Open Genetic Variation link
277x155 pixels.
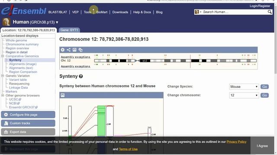pyautogui.click(x=18, y=76)
